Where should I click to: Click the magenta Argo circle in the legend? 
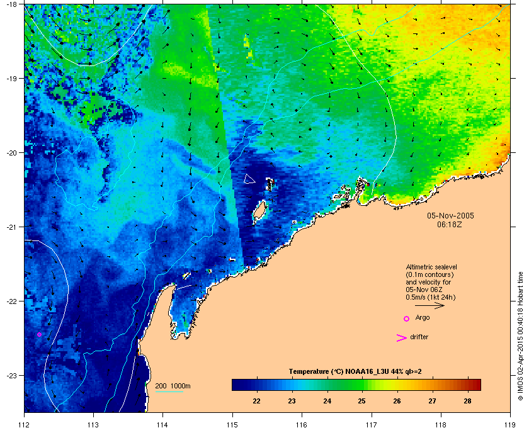[407, 318]
